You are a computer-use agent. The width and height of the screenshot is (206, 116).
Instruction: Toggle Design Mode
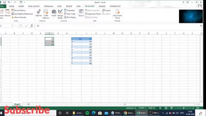60,14
